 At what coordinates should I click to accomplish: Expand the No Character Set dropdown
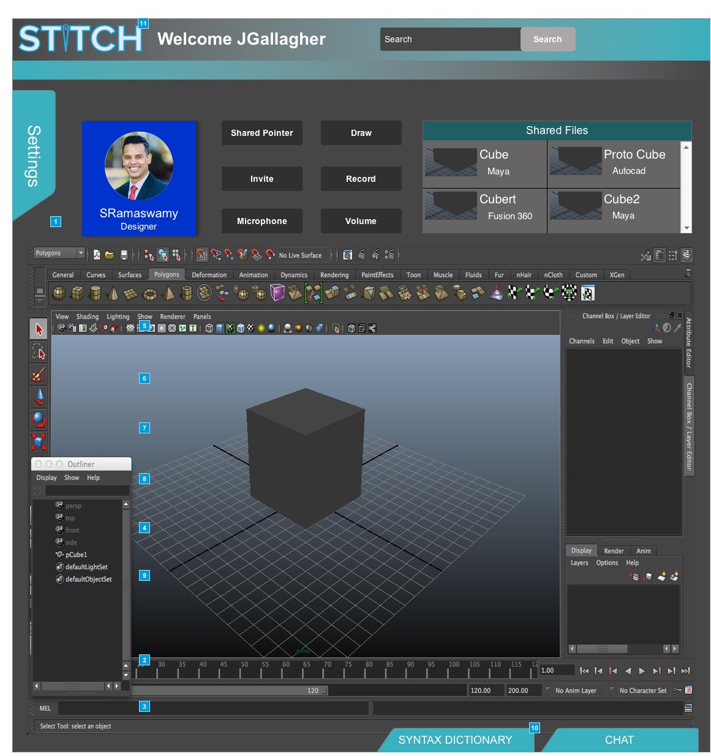click(x=643, y=691)
